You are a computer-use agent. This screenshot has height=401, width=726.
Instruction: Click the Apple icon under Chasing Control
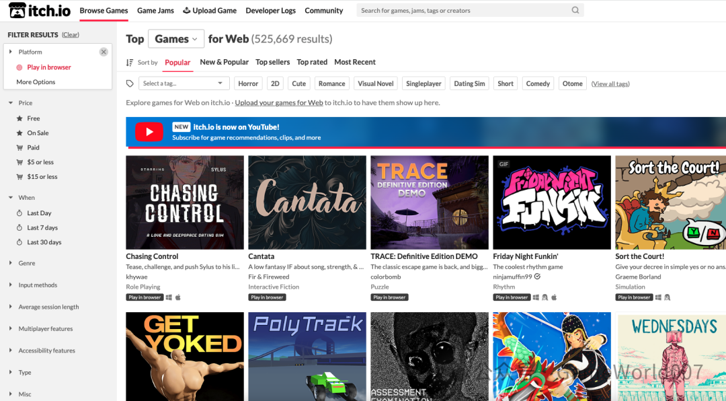177,297
